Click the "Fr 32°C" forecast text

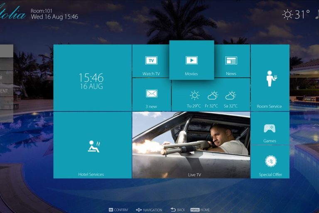click(211, 106)
